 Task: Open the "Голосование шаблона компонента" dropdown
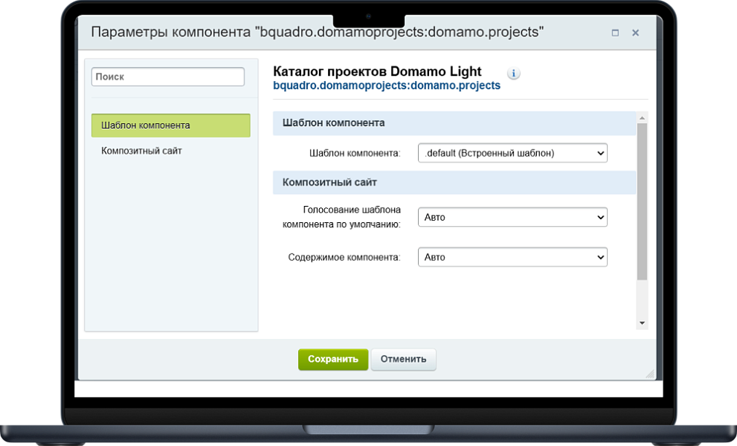[512, 217]
